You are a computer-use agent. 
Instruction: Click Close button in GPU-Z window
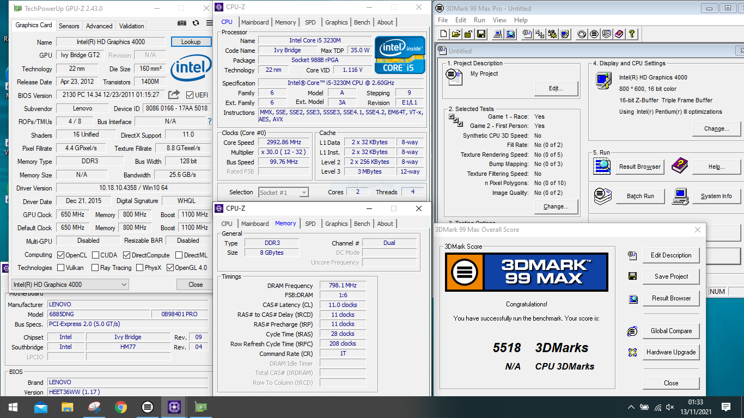[196, 285]
